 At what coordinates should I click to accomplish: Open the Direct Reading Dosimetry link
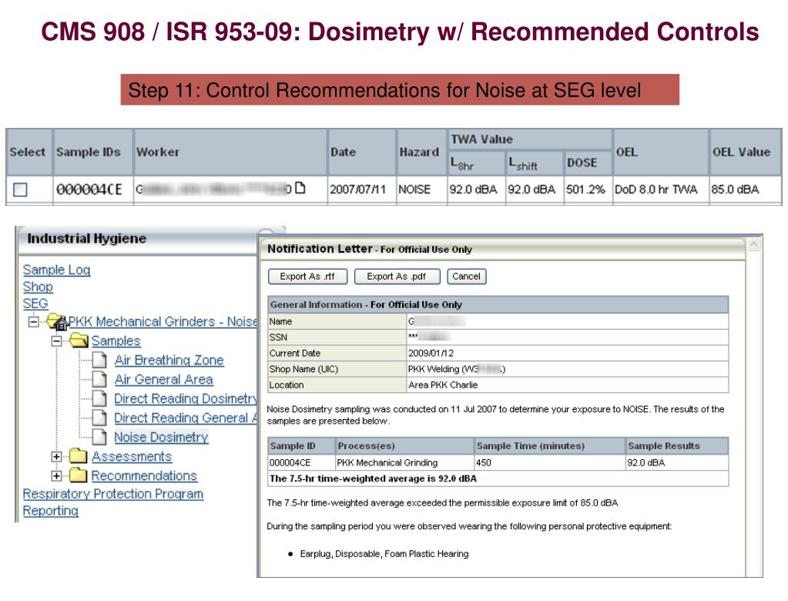pyautogui.click(x=186, y=398)
